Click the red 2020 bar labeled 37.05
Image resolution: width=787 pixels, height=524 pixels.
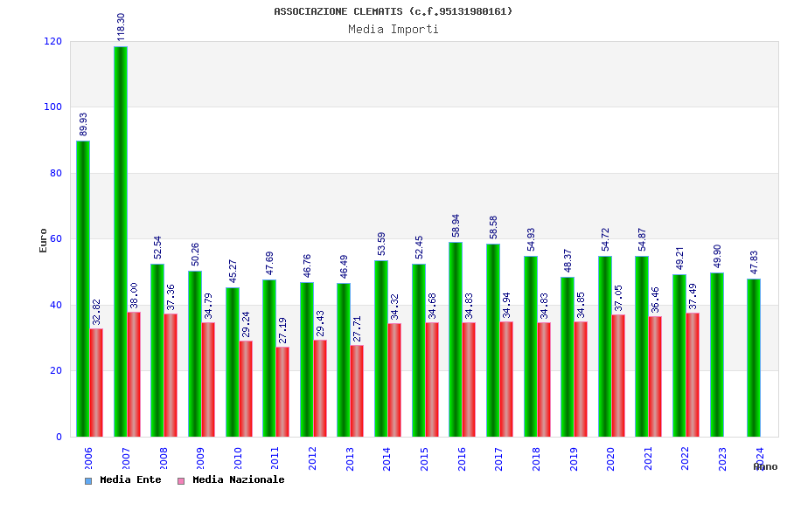pos(618,376)
